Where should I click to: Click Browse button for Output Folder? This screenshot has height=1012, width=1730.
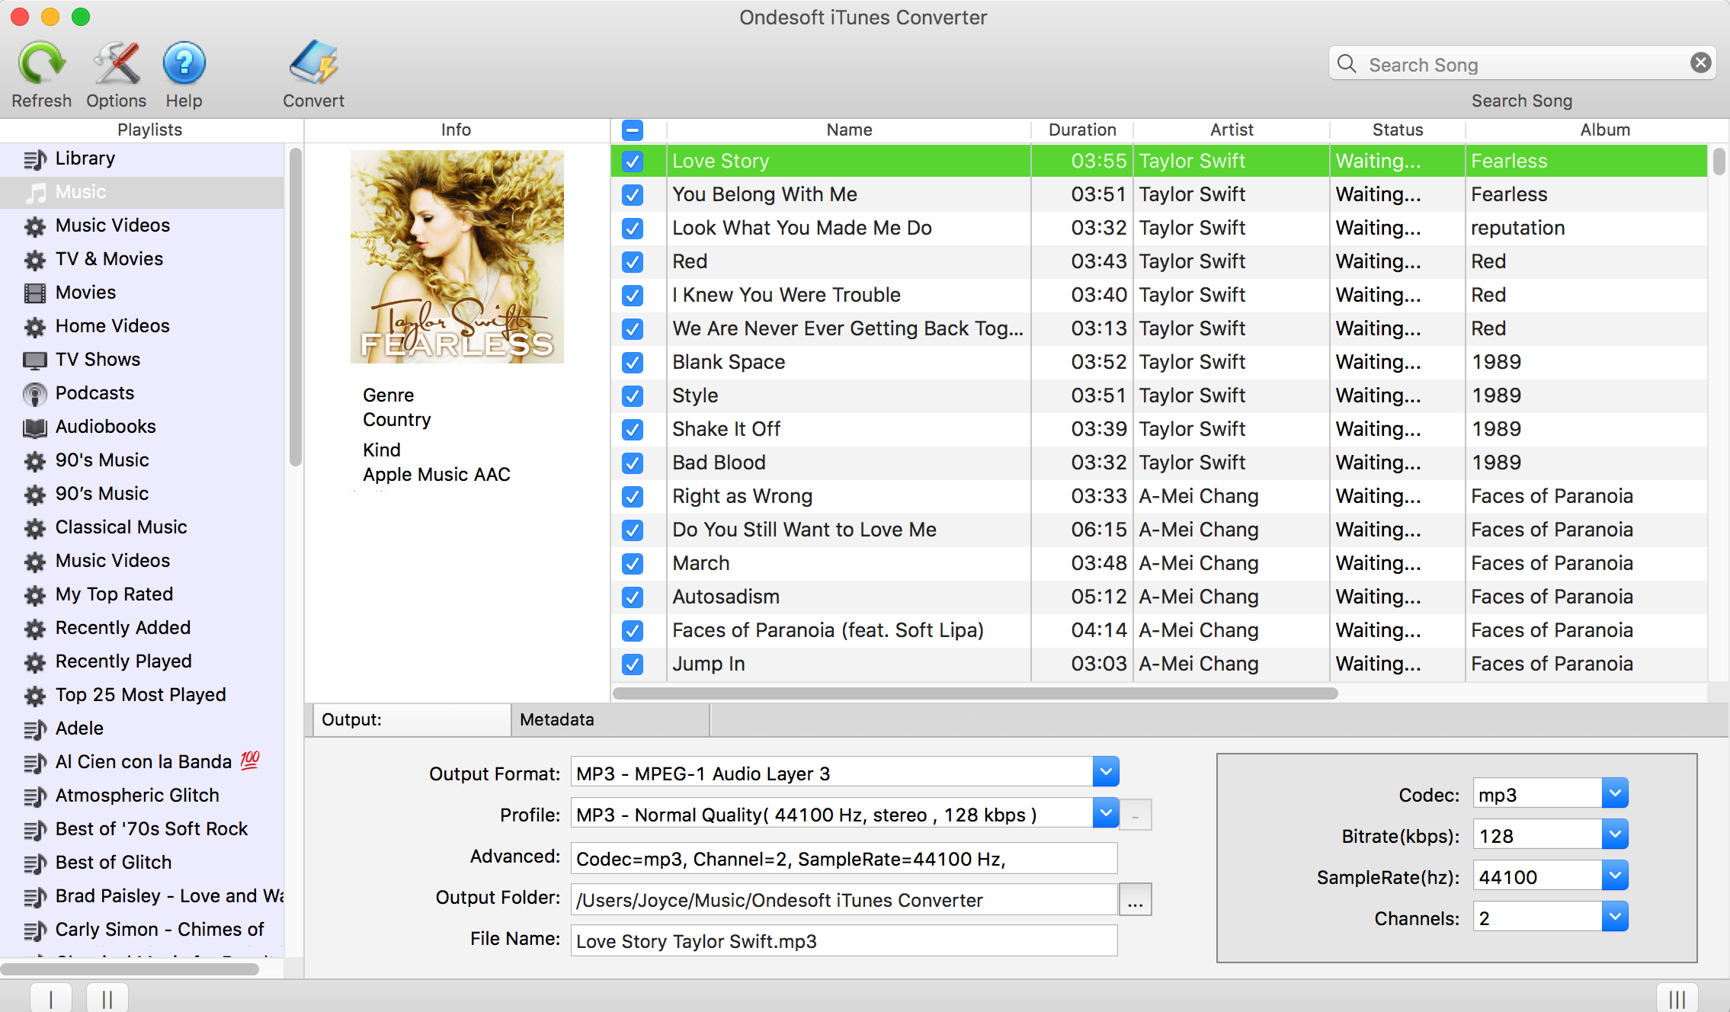coord(1134,898)
